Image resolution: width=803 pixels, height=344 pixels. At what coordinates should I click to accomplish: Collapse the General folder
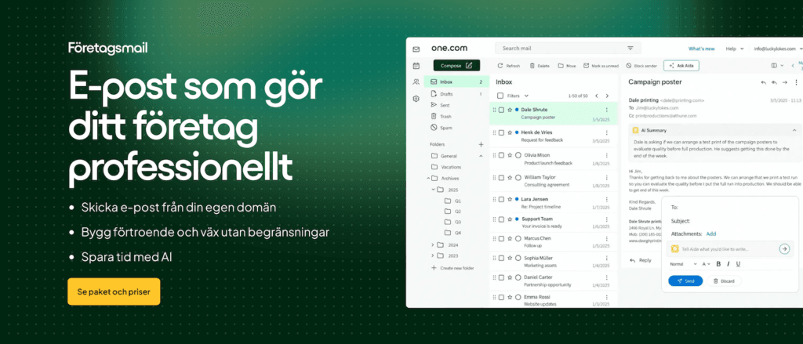[x=481, y=156]
